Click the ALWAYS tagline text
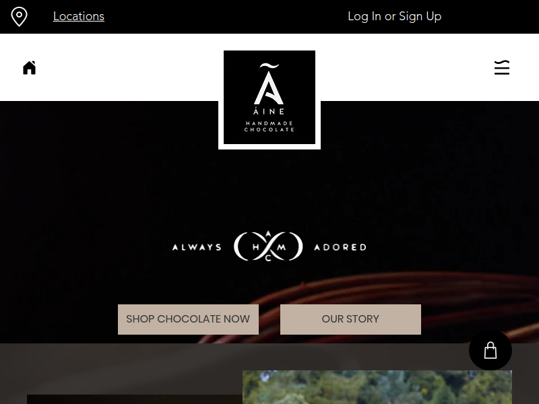The image size is (539, 404). coord(197,247)
